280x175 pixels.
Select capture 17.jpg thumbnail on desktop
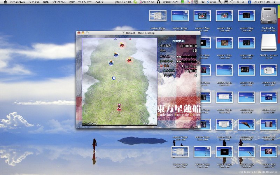point(202,16)
